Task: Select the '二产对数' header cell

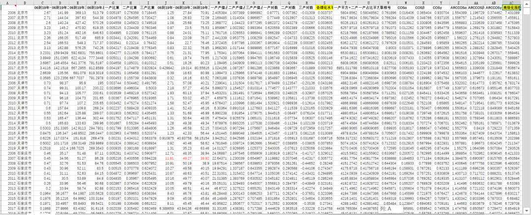Action: (x=289, y=7)
